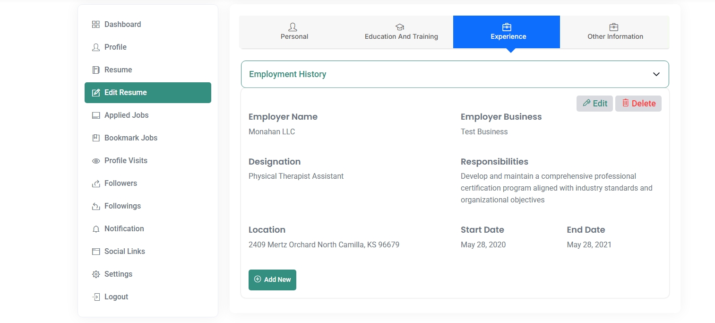The height and width of the screenshot is (323, 715).
Task: Open Bookmark Jobs page
Action: [148, 138]
